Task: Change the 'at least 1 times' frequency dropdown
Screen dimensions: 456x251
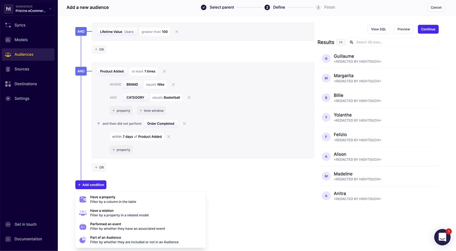Action: tap(144, 71)
